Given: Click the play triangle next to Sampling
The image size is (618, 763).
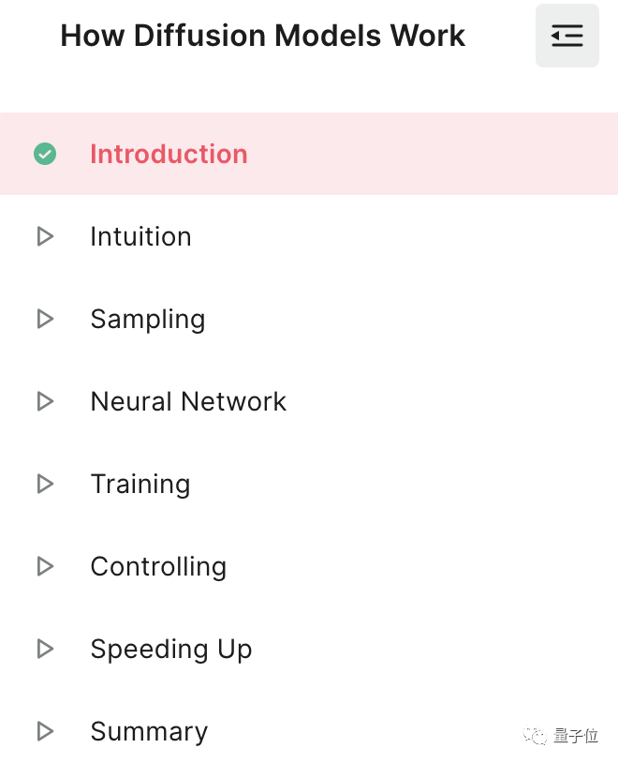Looking at the screenshot, I should [x=44, y=319].
